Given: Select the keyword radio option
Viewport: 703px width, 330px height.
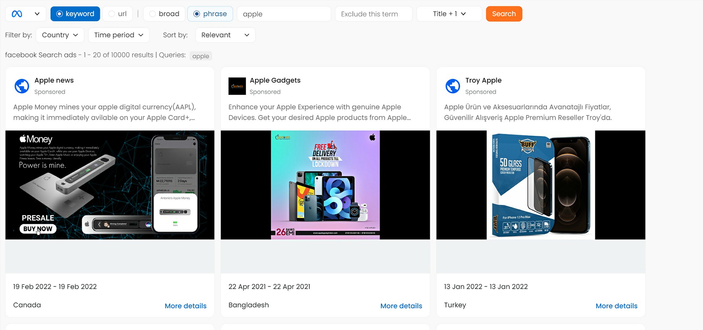Looking at the screenshot, I should tap(75, 14).
